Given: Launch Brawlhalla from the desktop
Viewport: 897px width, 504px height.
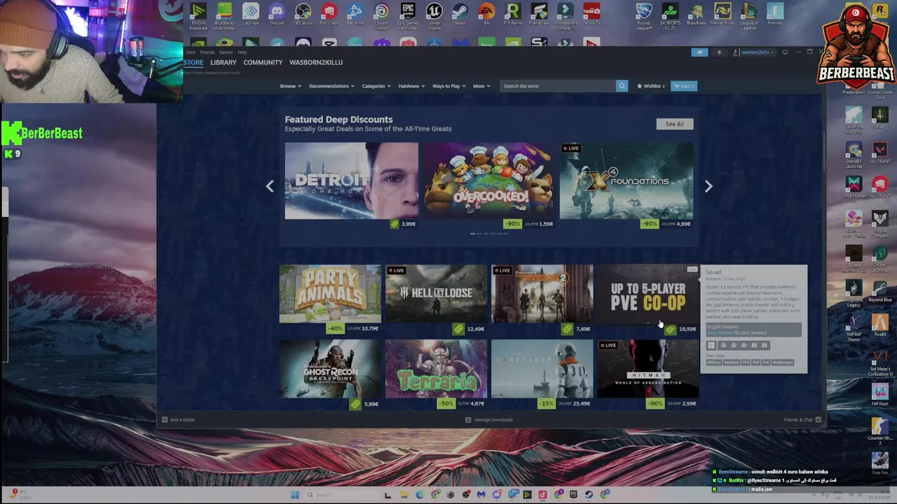Looking at the screenshot, I should pos(696,15).
